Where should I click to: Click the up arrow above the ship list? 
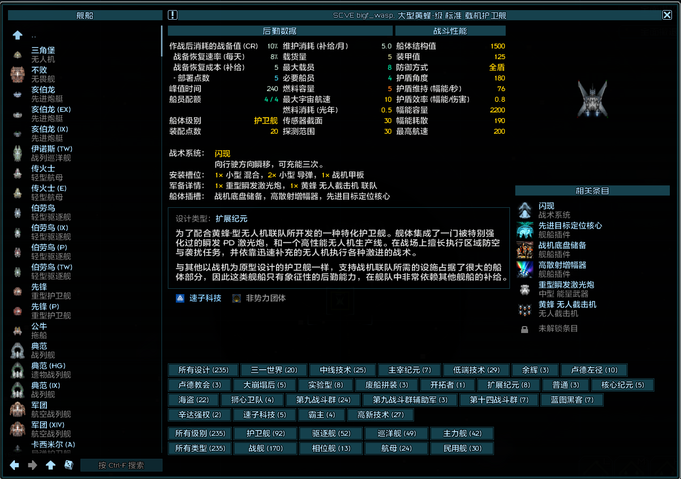coord(18,35)
